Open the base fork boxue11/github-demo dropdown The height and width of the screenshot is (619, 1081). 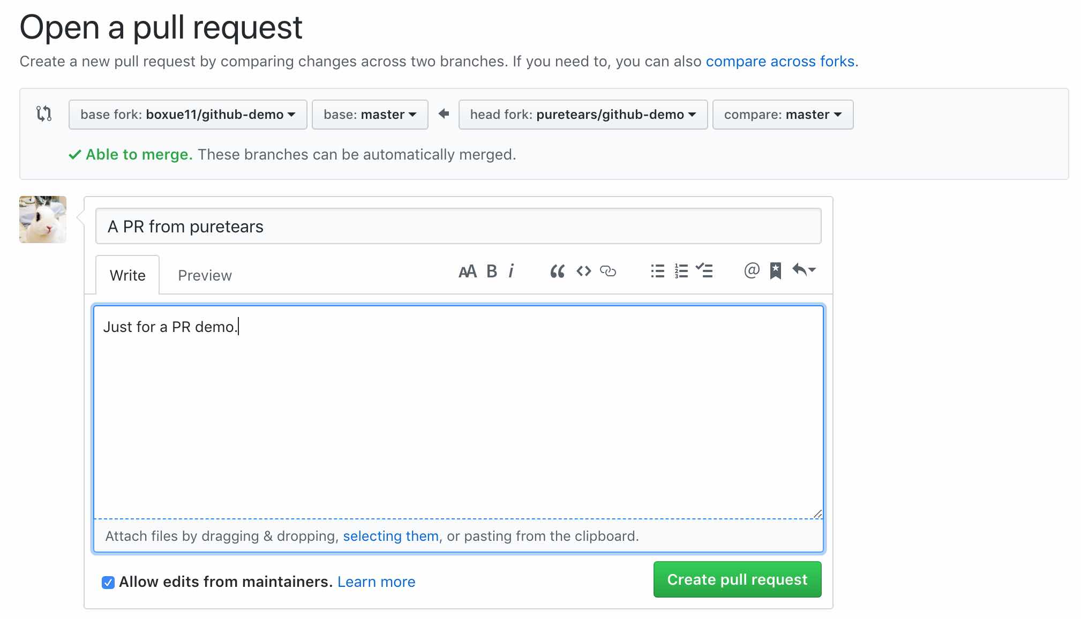tap(188, 115)
